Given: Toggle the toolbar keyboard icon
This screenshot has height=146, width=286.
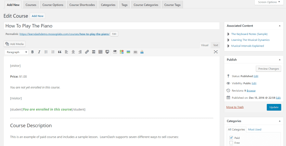Looking at the screenshot, I should (100, 52).
